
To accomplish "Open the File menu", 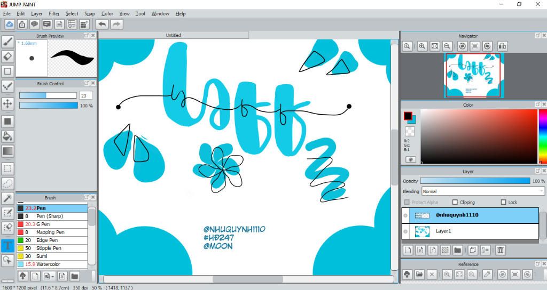I will coord(6,13).
